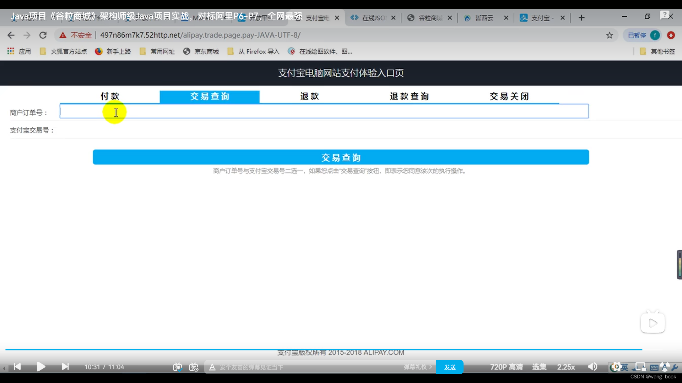The width and height of the screenshot is (682, 383).
Task: Open the 应用 apps shortcut
Action: coord(19,51)
